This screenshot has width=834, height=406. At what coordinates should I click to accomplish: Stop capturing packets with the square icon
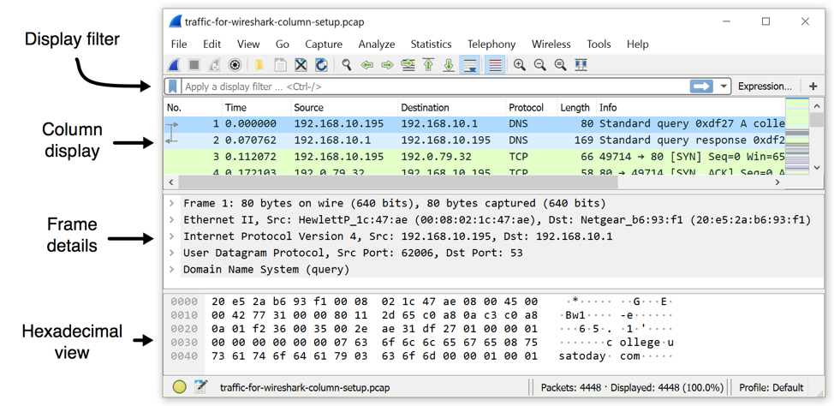[194, 65]
